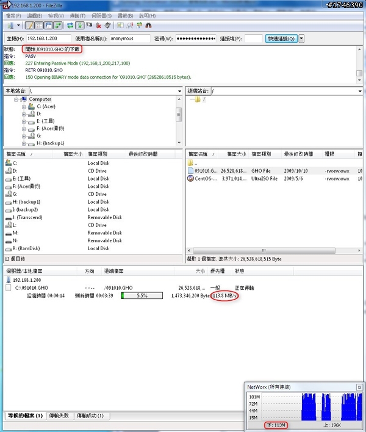
Task: Click the 快速連線(Q) button
Action: click(281, 38)
